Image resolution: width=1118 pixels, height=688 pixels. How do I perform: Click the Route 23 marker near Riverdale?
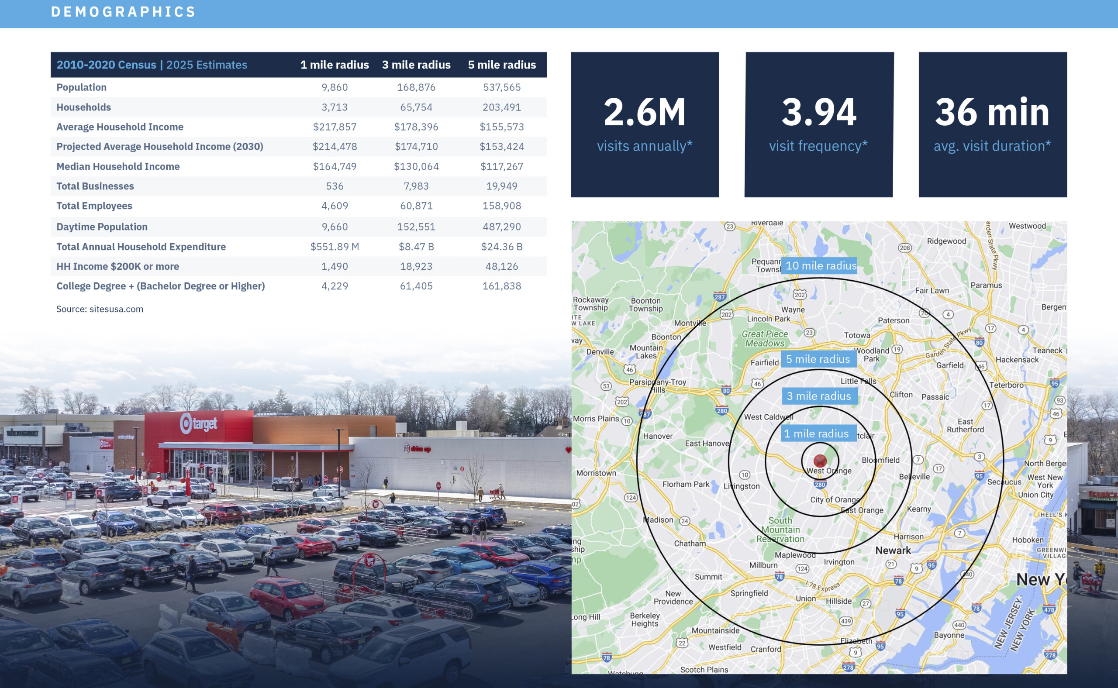click(730, 226)
